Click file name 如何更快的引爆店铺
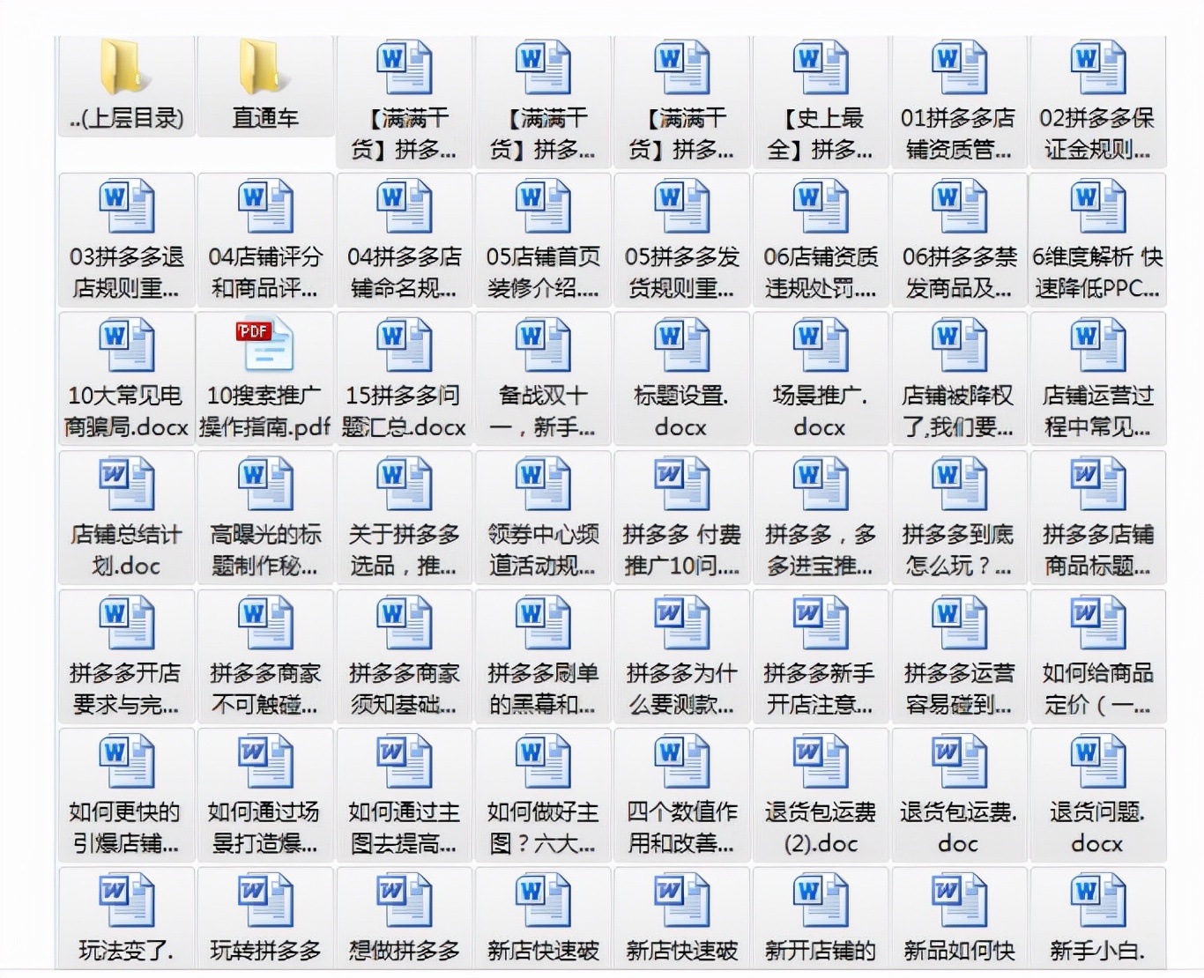Image resolution: width=1204 pixels, height=978 pixels. (126, 827)
